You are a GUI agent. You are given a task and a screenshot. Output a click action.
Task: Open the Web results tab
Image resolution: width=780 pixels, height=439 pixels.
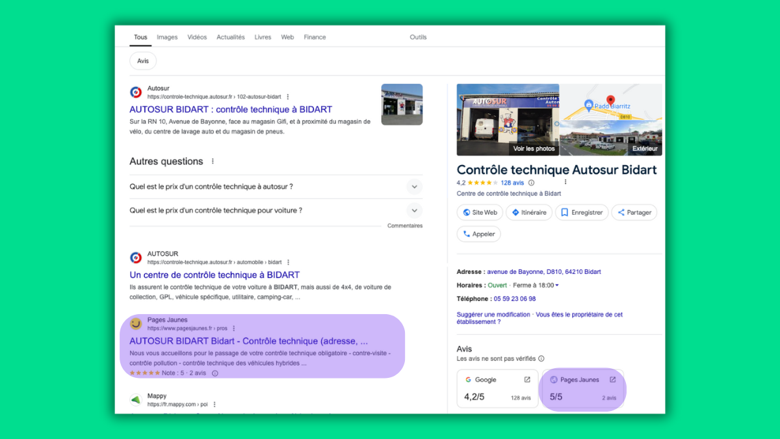(x=287, y=37)
